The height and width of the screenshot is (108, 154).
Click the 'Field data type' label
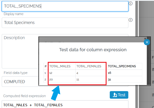16,73
